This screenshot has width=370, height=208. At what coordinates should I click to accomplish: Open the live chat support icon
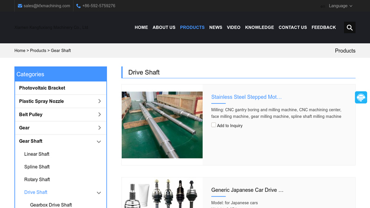361,98
